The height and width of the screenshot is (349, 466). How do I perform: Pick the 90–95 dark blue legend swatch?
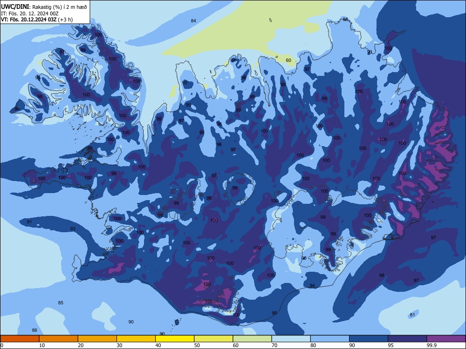point(369,339)
